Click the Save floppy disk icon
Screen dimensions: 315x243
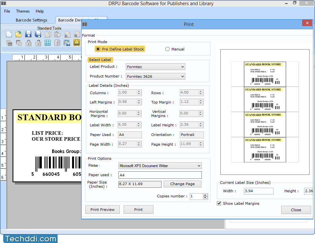28,34
